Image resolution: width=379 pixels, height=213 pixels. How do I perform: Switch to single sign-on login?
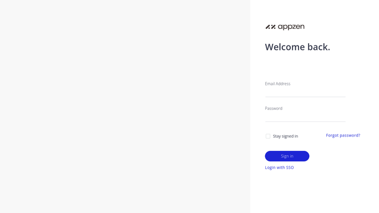(x=279, y=168)
